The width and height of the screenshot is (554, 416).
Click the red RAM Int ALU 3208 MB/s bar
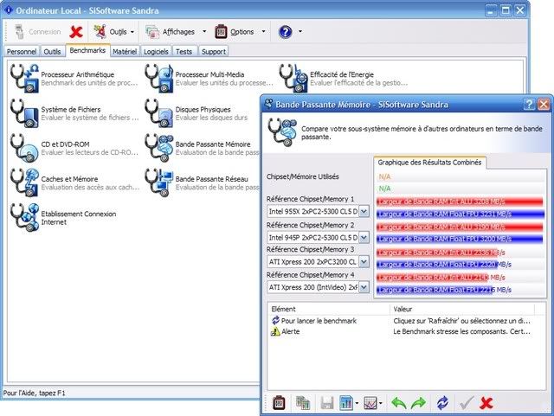pyautogui.click(x=460, y=202)
